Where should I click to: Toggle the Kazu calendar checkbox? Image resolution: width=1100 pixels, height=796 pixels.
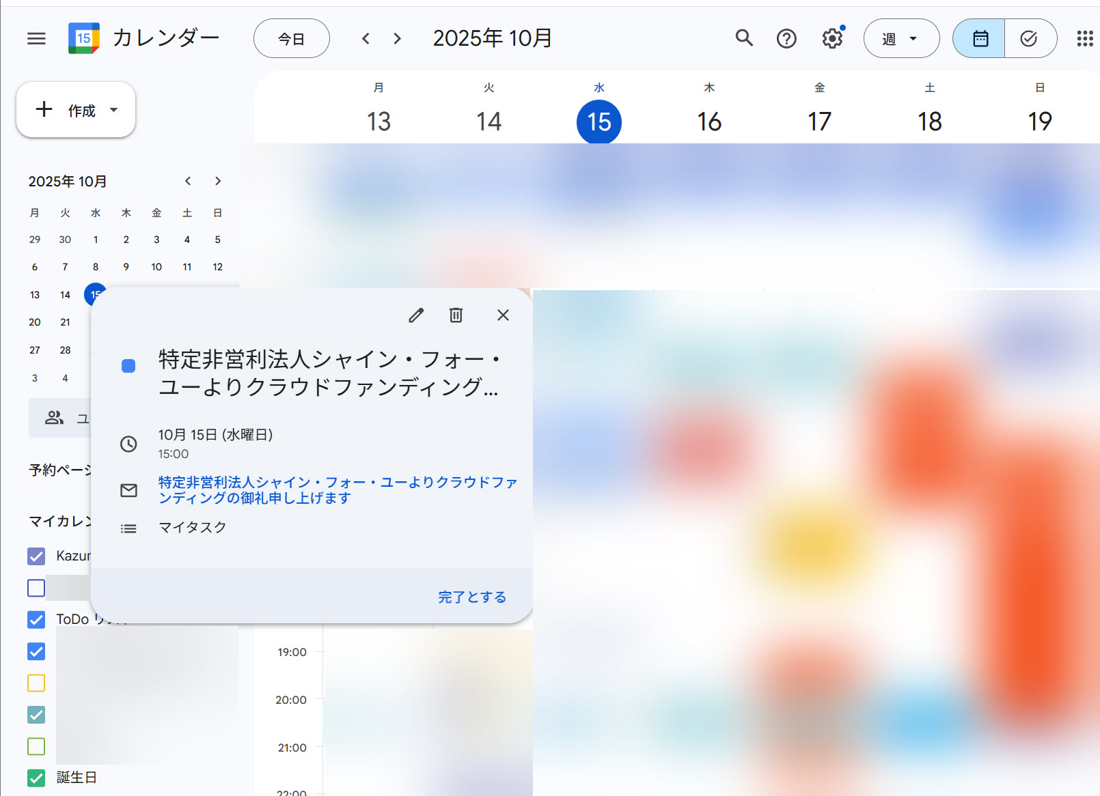[x=36, y=556]
